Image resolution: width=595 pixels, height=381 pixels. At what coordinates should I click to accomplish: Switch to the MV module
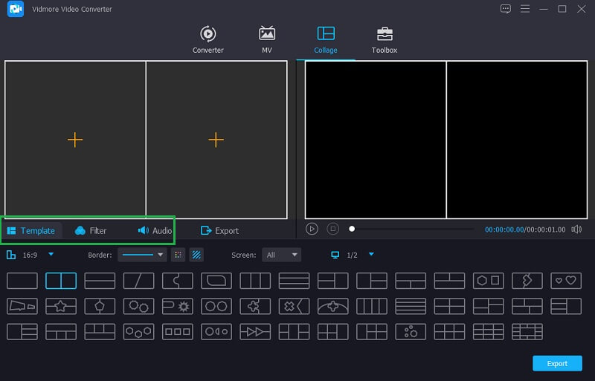click(x=266, y=39)
